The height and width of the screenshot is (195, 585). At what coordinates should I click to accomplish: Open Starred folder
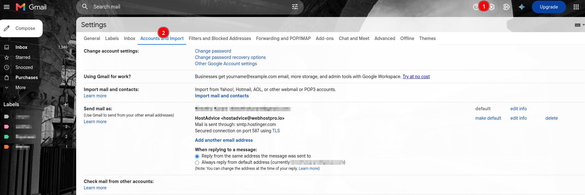point(23,57)
